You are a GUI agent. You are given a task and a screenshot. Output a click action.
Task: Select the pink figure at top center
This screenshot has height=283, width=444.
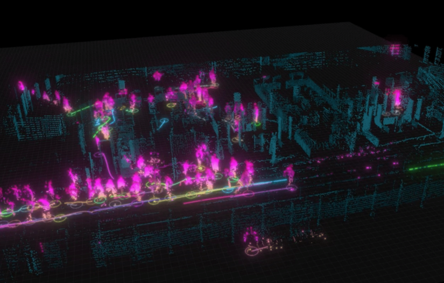click(157, 76)
